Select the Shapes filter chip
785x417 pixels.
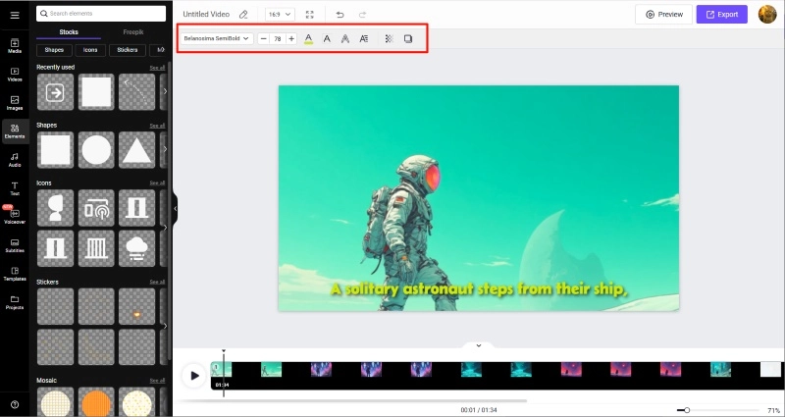click(54, 50)
